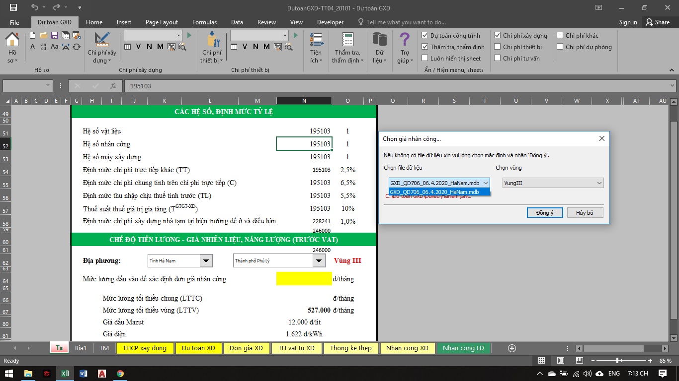Add a new sheet with the plus button
Screen dimensions: 679x381
coord(512,348)
